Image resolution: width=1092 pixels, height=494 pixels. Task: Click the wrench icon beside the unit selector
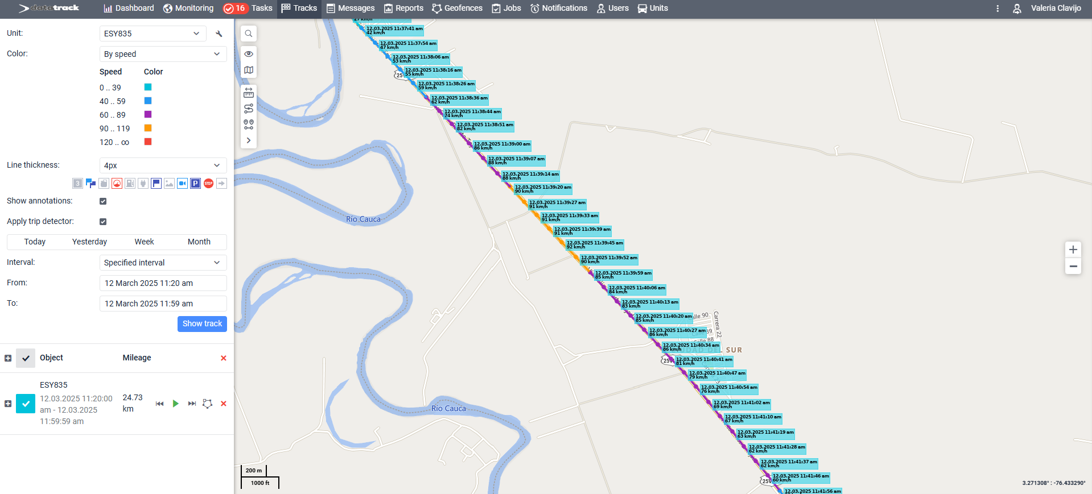click(x=219, y=34)
